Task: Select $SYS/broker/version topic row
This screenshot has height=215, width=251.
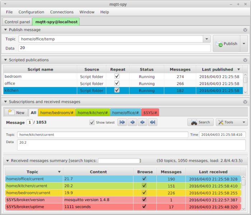Action: (x=123, y=200)
